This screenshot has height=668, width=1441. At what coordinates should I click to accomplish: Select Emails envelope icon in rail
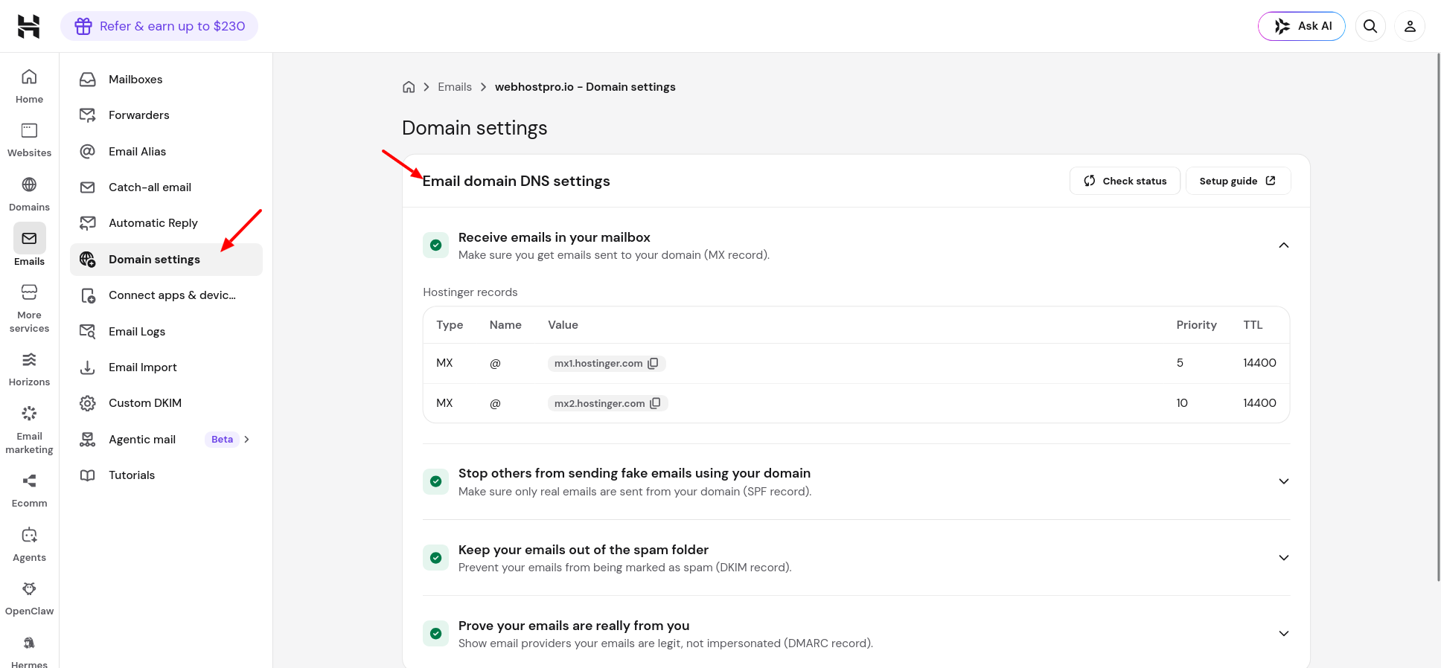pyautogui.click(x=29, y=238)
